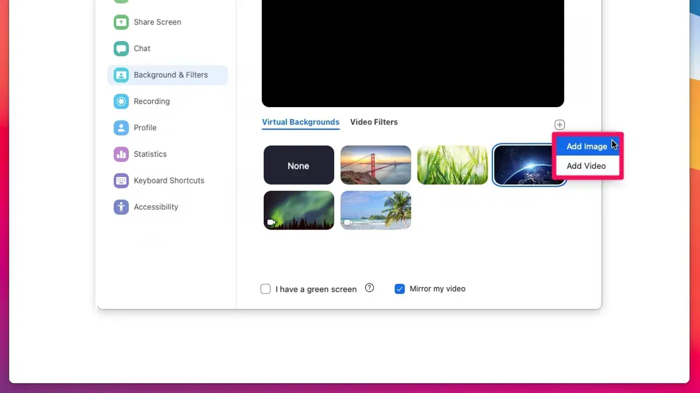Click the Keyboard Shortcuts keyboard icon
Screen dimensions: 700x393
pos(121,180)
